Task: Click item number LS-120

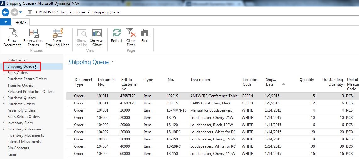Action: [x=172, y=125]
